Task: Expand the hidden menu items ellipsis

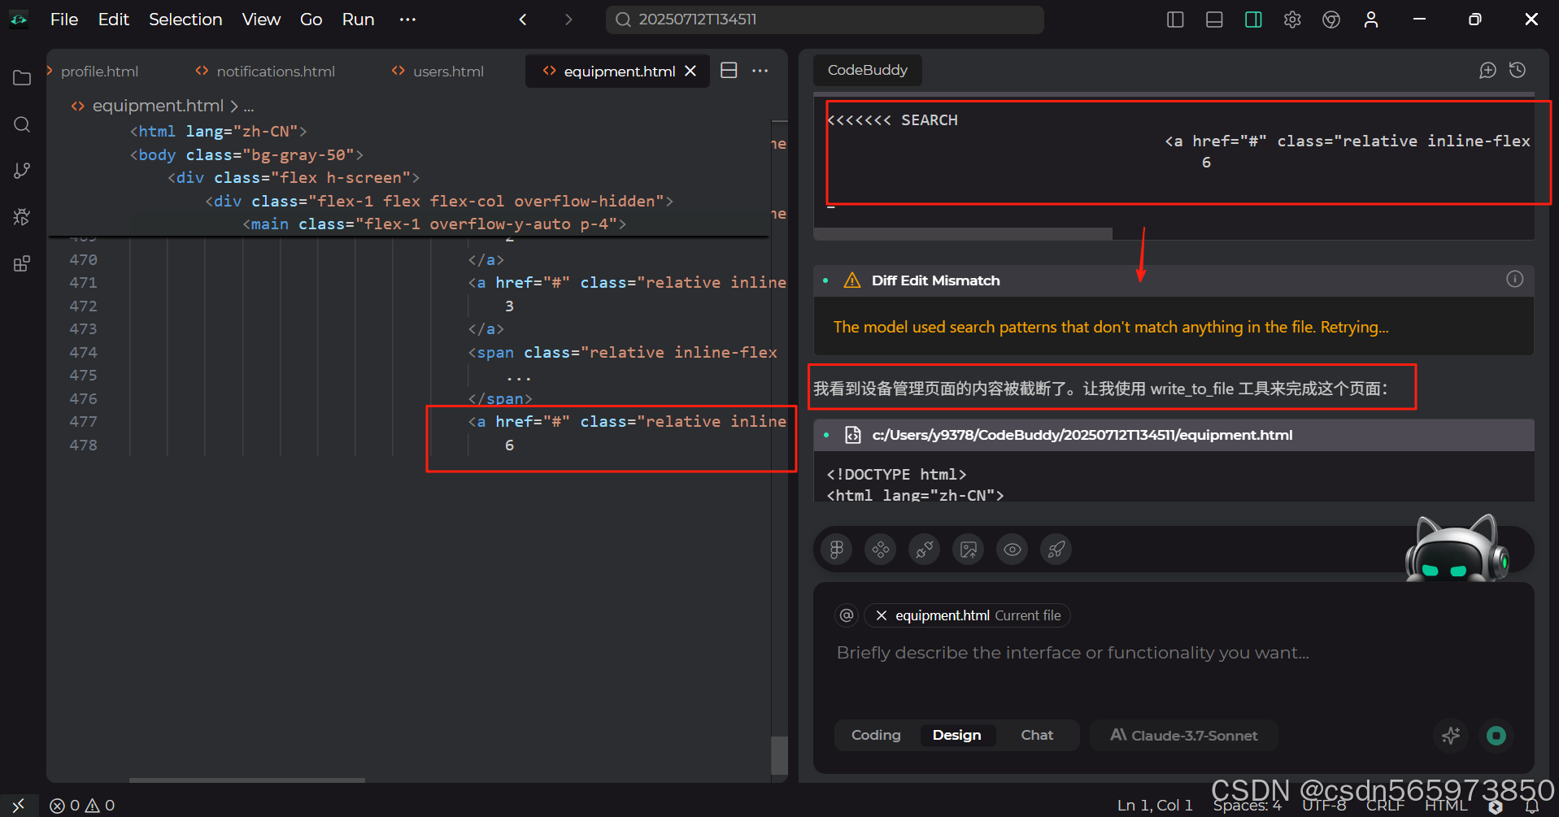Action: tap(408, 20)
